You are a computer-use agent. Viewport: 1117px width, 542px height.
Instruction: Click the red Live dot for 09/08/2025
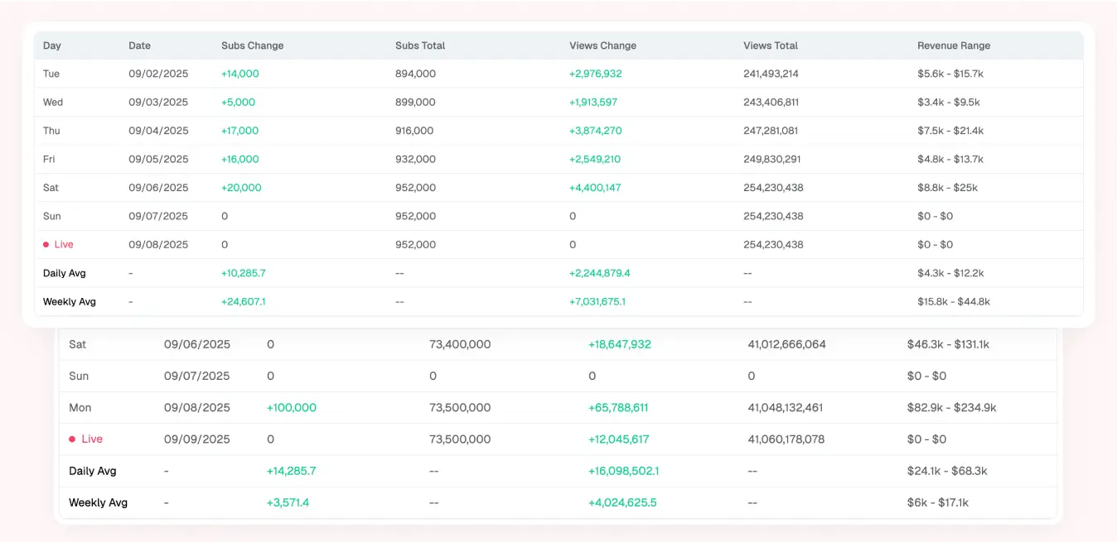46,245
